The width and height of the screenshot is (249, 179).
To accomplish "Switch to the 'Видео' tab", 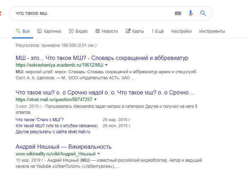I will [x=78, y=31].
